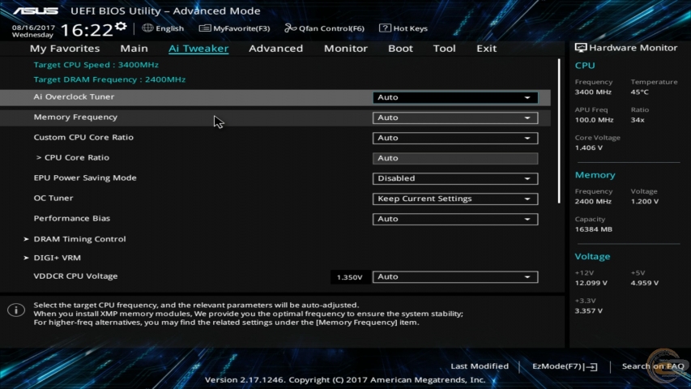This screenshot has height=389, width=691.
Task: Click Last Modified
Action: [480, 366]
